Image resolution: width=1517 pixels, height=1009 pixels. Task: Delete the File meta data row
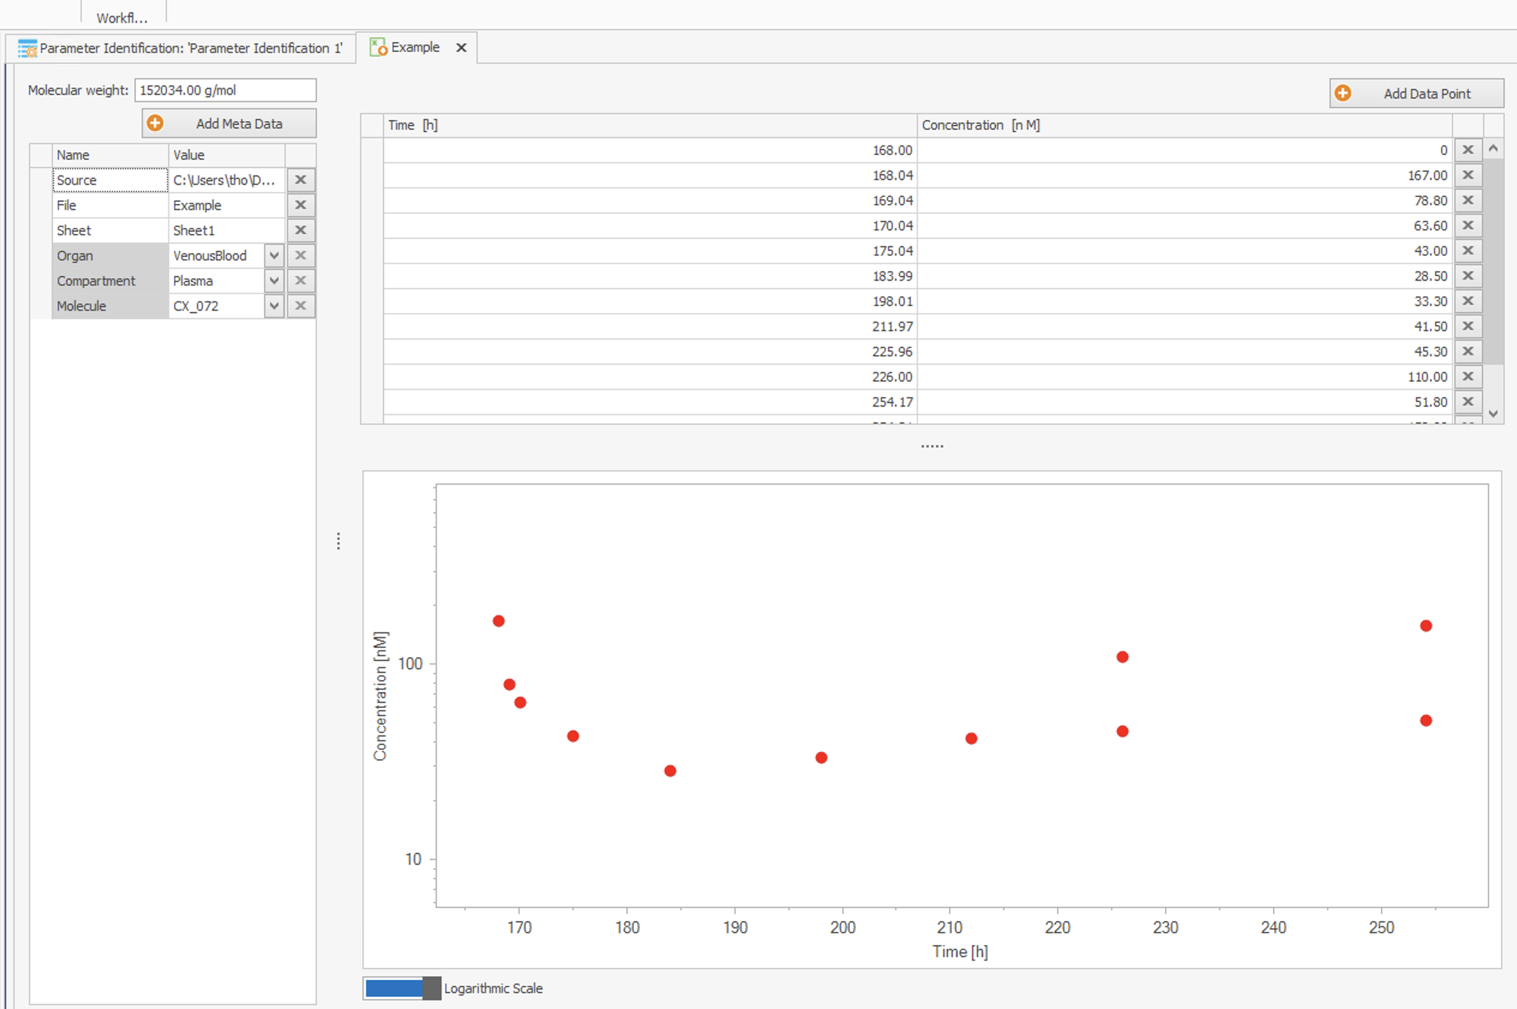coord(301,205)
